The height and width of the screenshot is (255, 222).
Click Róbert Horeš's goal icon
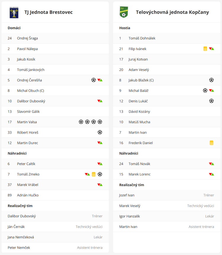tap(100, 132)
